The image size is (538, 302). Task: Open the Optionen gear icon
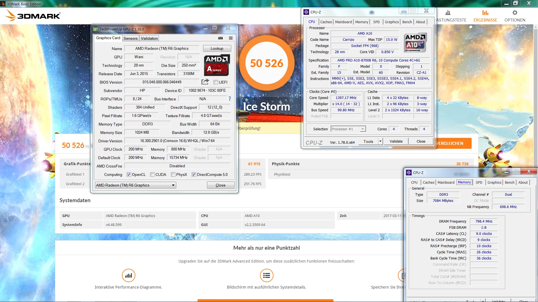(515, 13)
